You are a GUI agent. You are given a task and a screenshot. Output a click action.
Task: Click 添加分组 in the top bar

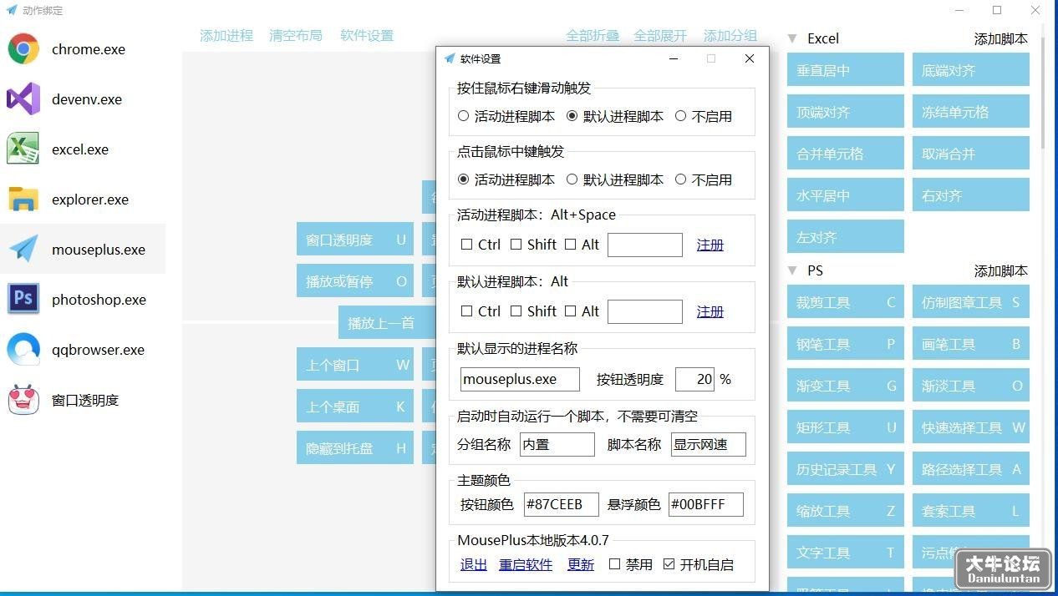click(x=730, y=36)
